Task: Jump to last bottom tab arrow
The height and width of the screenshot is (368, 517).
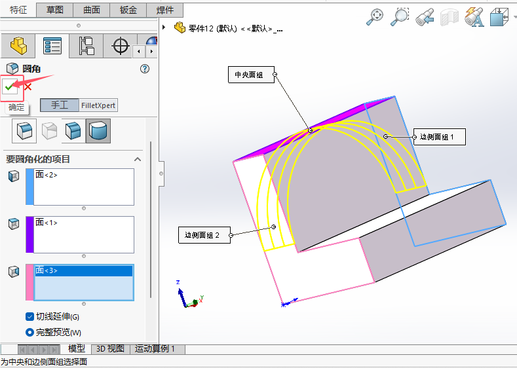Action: (54, 349)
